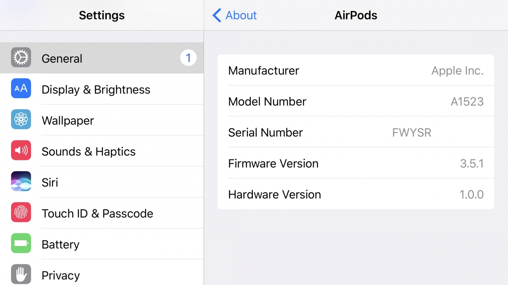
Task: Open the green Battery icon
Action: pyautogui.click(x=21, y=243)
